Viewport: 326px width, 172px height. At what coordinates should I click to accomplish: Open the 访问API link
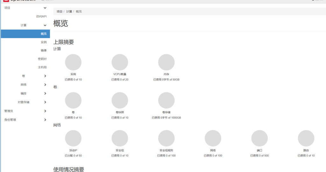41,16
